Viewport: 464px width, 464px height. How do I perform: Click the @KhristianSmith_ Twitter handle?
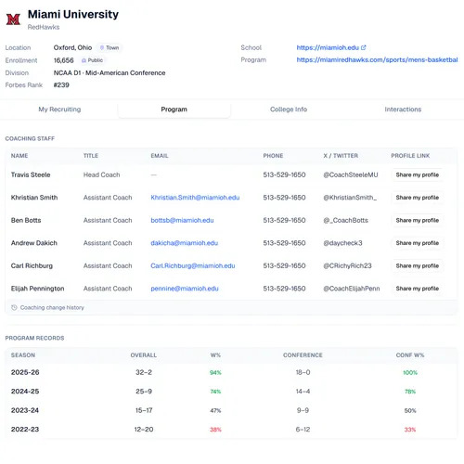point(350,198)
